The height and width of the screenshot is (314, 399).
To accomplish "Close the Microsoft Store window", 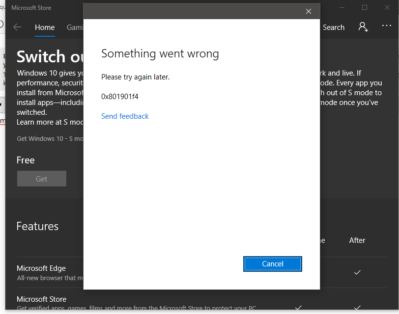I will tap(387, 8).
